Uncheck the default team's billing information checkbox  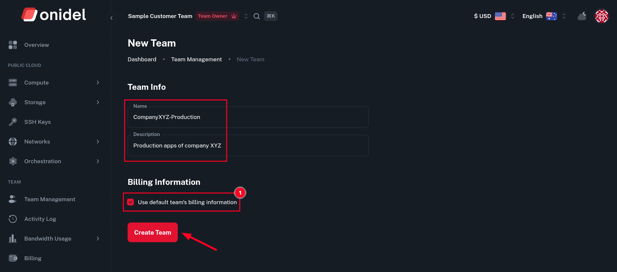(131, 202)
